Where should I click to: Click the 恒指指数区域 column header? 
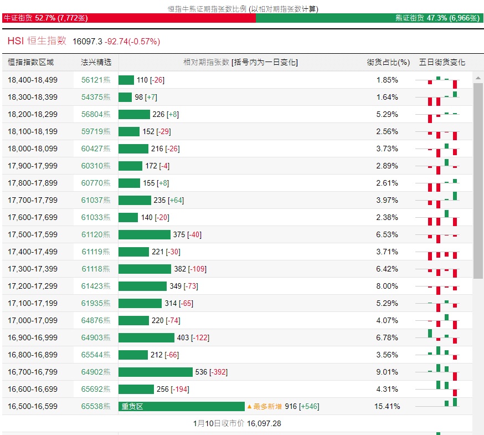tap(31, 63)
